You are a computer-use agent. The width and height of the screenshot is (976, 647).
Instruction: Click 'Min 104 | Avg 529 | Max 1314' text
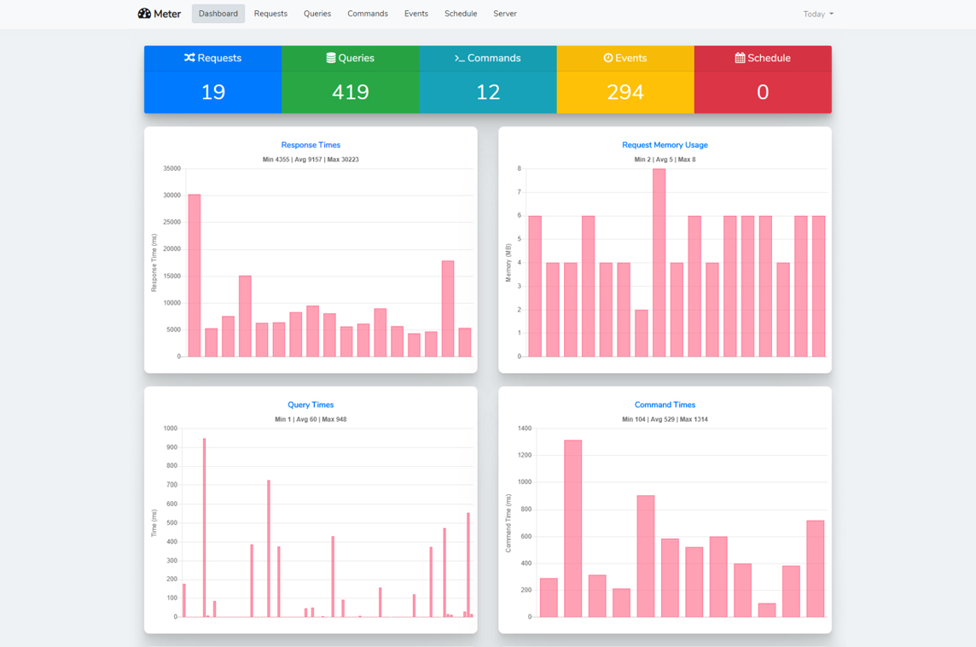[665, 419]
